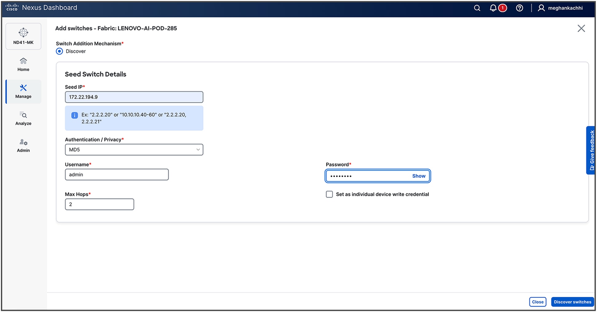Change MD5 to another authentication option

point(134,150)
